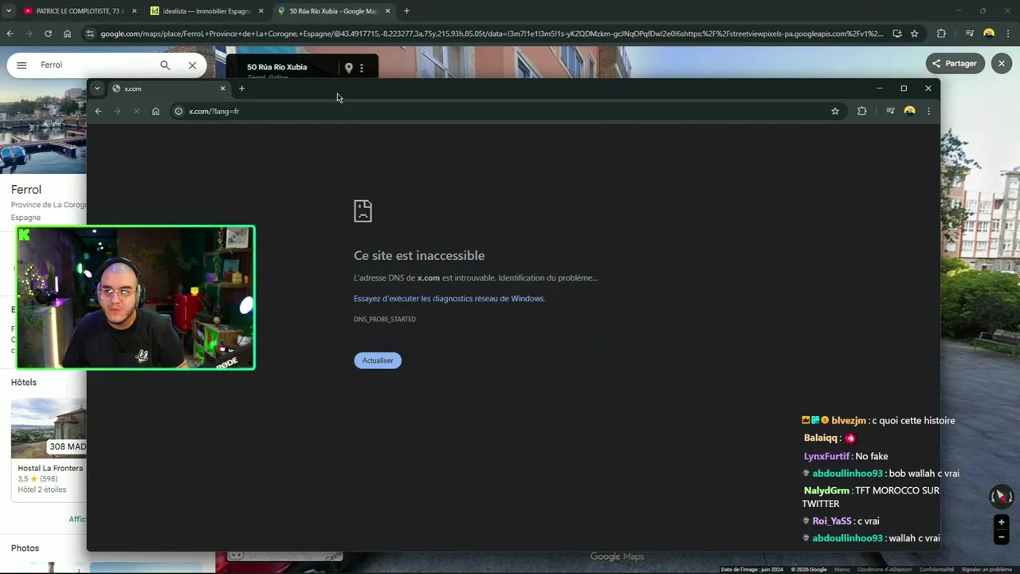Close the Google Maps tab
Viewport: 1020px width, 574px height.
coord(387,11)
